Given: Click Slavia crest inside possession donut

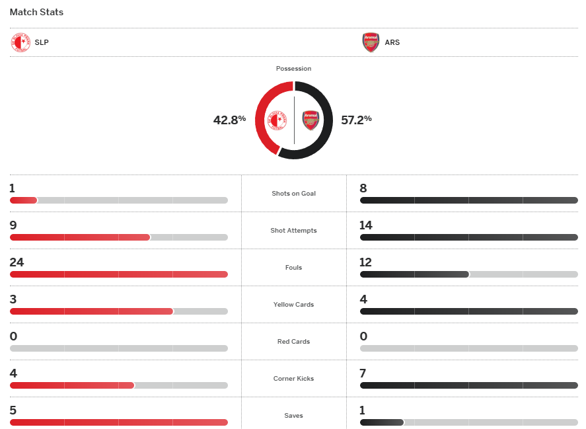Looking at the screenshot, I should (276, 120).
